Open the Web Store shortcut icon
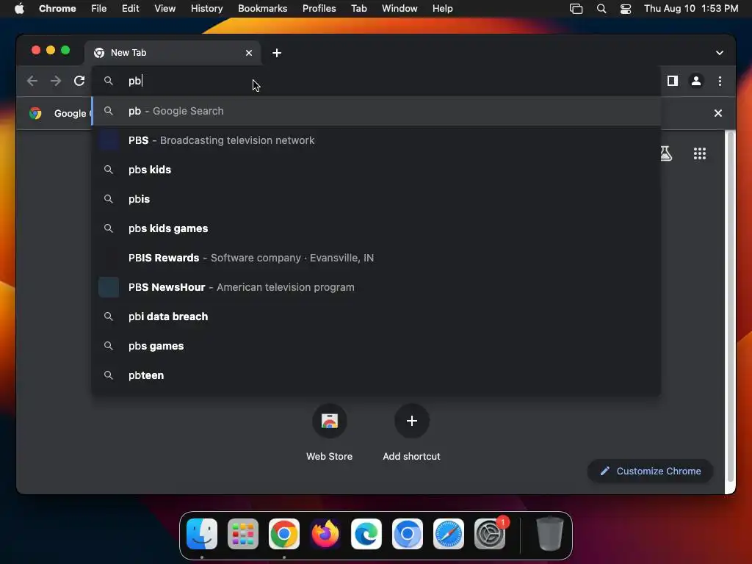The width and height of the screenshot is (752, 564). [x=330, y=421]
